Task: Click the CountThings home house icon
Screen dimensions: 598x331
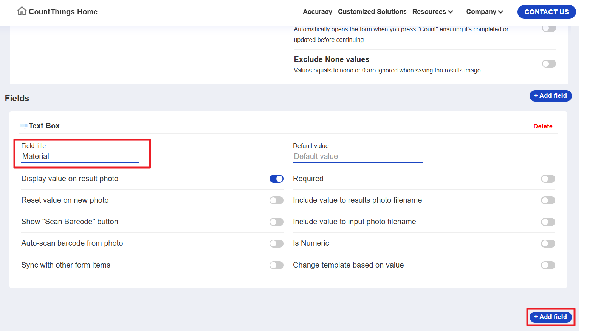Action: 22,11
